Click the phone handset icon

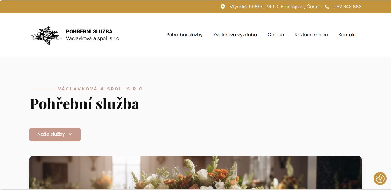[x=327, y=7]
